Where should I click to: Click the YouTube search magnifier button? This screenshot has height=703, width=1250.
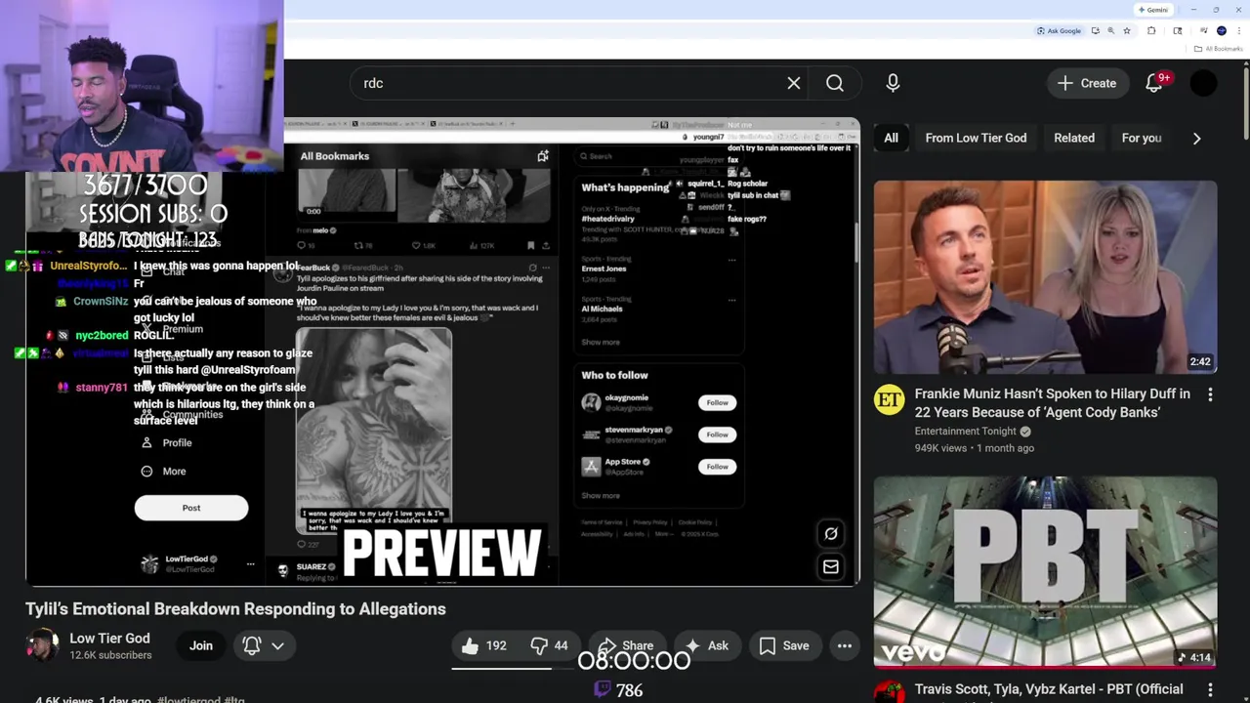(835, 83)
